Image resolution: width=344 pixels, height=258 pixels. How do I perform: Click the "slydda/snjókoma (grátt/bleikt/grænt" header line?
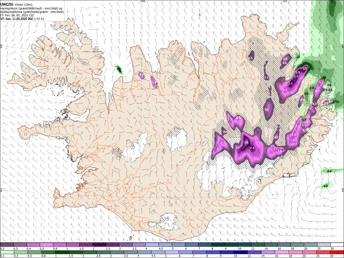tap(32, 12)
